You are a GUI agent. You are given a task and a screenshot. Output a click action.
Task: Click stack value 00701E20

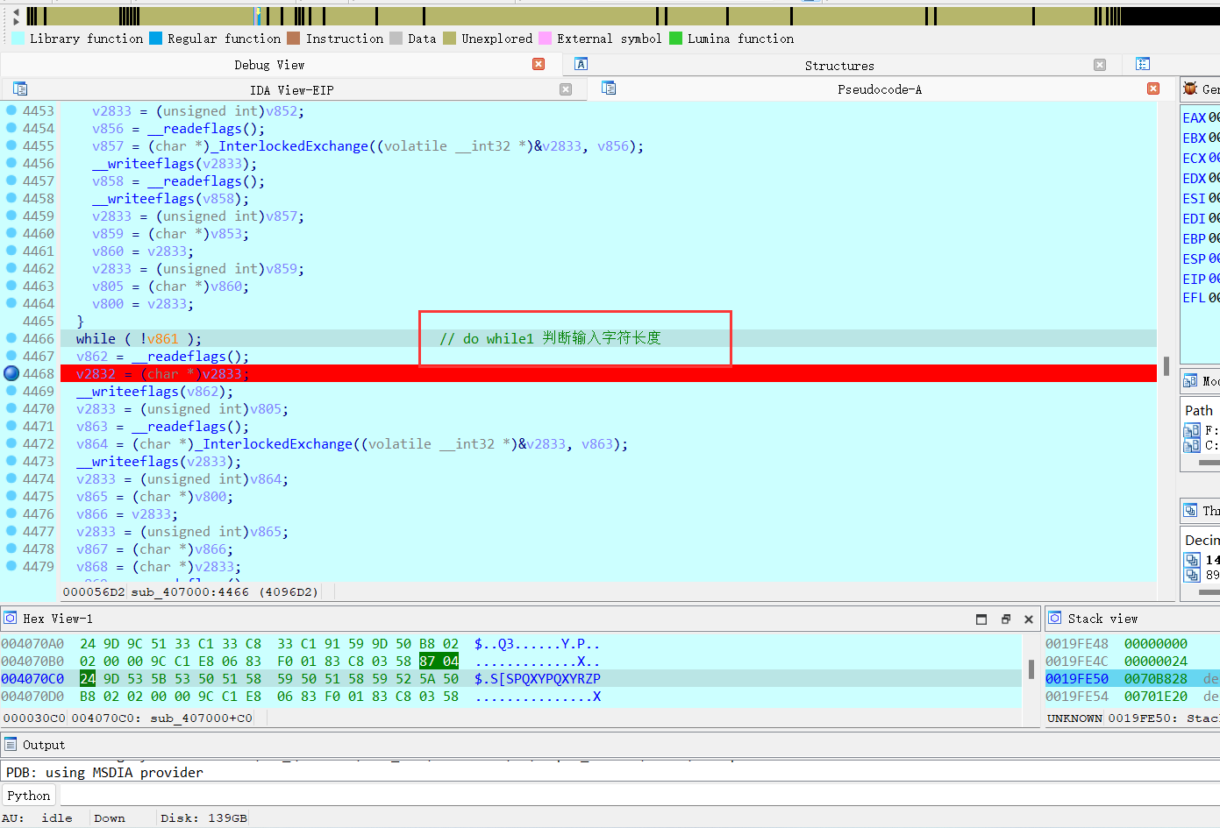click(1156, 696)
